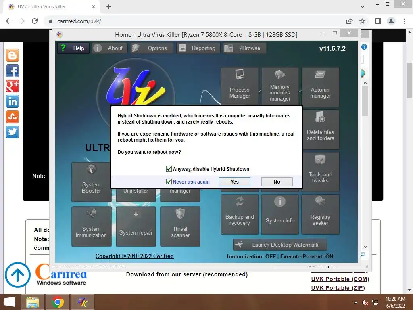Open UVK app from the taskbar
This screenshot has height=310, width=413.
tap(82, 302)
